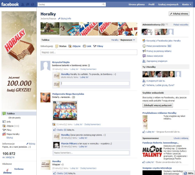Select the Filmy video share icon

[95, 46]
